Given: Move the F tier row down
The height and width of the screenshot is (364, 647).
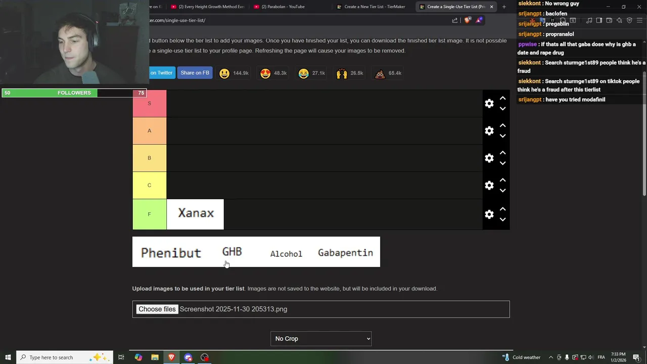Looking at the screenshot, I should point(502,219).
